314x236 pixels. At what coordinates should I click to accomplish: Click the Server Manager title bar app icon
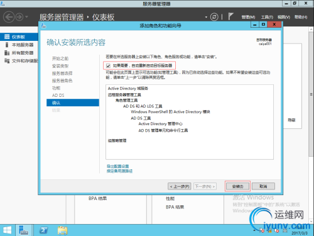click(3, 4)
